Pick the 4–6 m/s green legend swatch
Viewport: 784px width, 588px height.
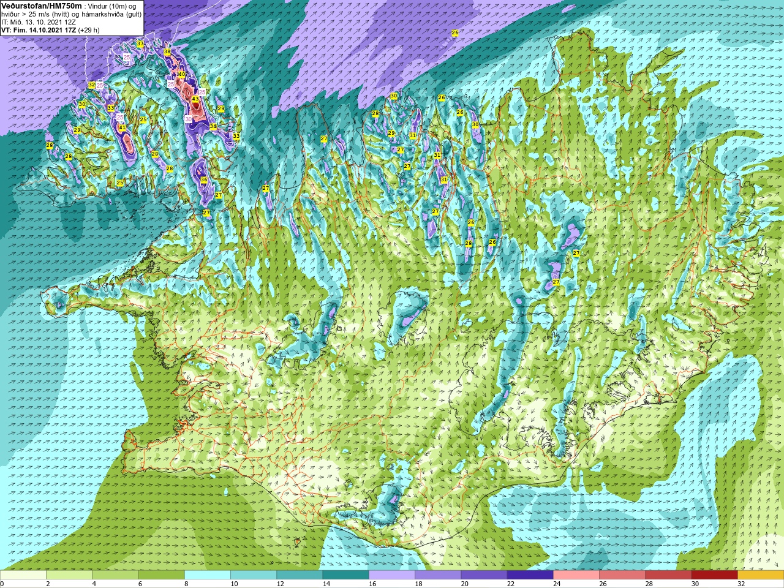pos(115,575)
